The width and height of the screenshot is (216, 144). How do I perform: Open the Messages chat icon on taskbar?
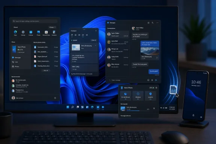pyautogui.click(x=103, y=107)
